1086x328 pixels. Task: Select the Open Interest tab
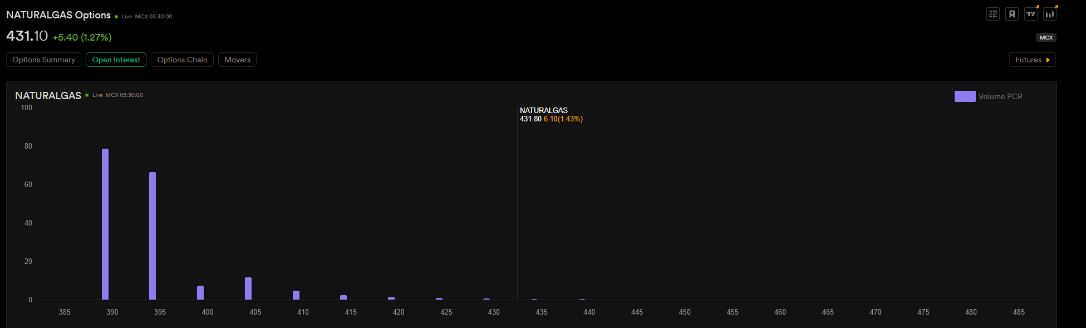pos(116,60)
